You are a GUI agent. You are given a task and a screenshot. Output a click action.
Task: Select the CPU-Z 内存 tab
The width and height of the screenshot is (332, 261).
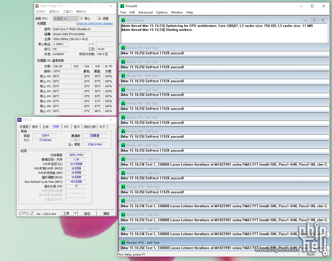(56, 127)
